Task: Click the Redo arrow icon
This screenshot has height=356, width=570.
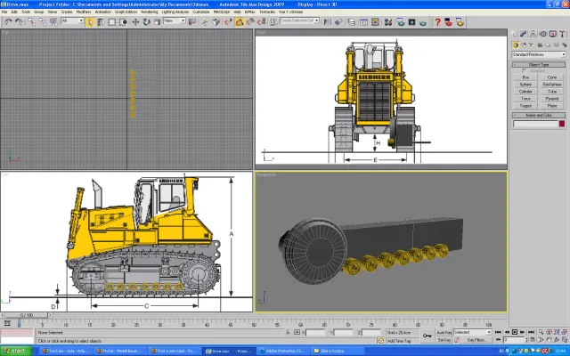Action: (19, 22)
